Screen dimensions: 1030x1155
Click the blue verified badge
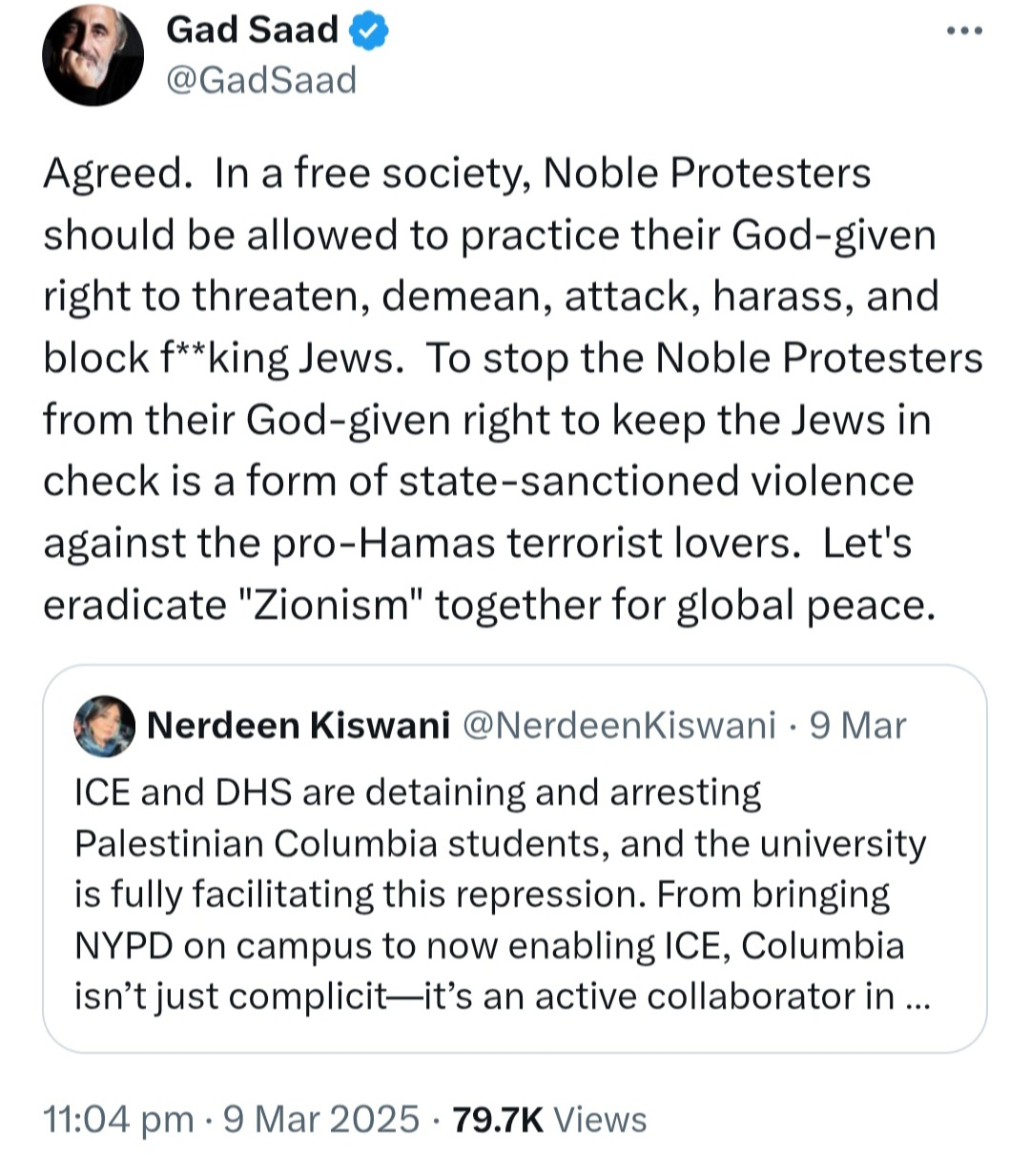[x=368, y=31]
